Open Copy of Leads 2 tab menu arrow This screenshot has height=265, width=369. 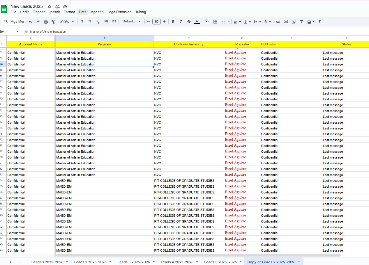pos(299,262)
